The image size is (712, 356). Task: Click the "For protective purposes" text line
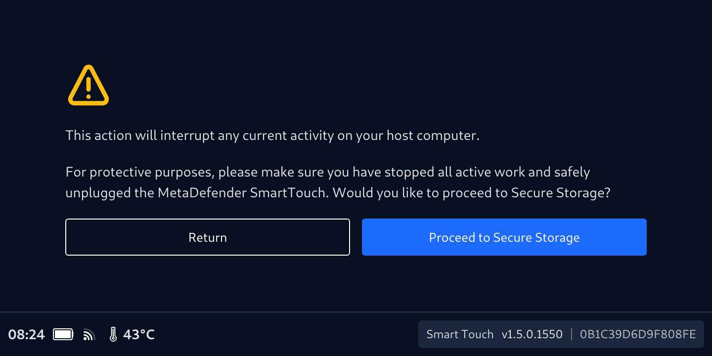327,172
